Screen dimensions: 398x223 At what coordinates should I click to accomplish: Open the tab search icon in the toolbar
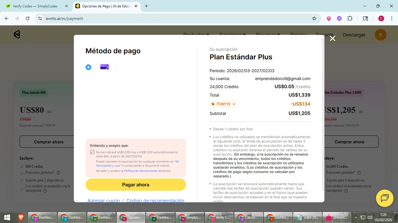tap(365, 19)
